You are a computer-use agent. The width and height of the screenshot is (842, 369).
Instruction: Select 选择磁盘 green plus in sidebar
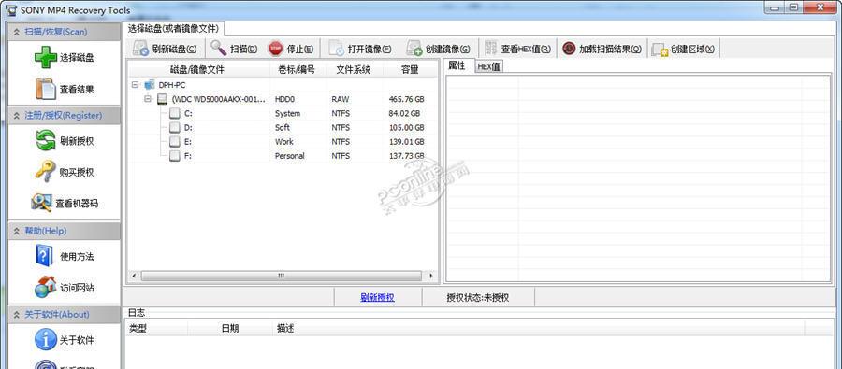[x=46, y=57]
